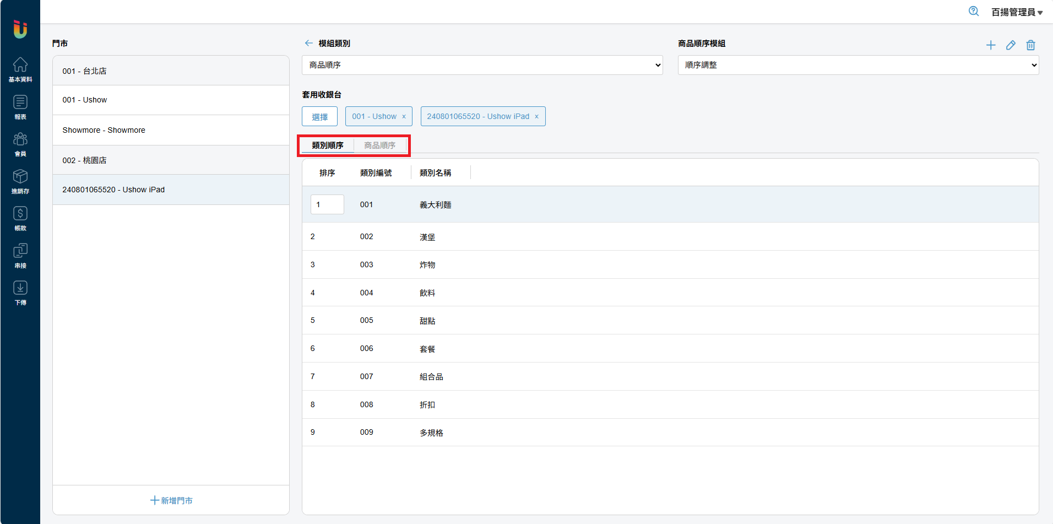Open the 百揚管理員 user menu

pos(1017,12)
